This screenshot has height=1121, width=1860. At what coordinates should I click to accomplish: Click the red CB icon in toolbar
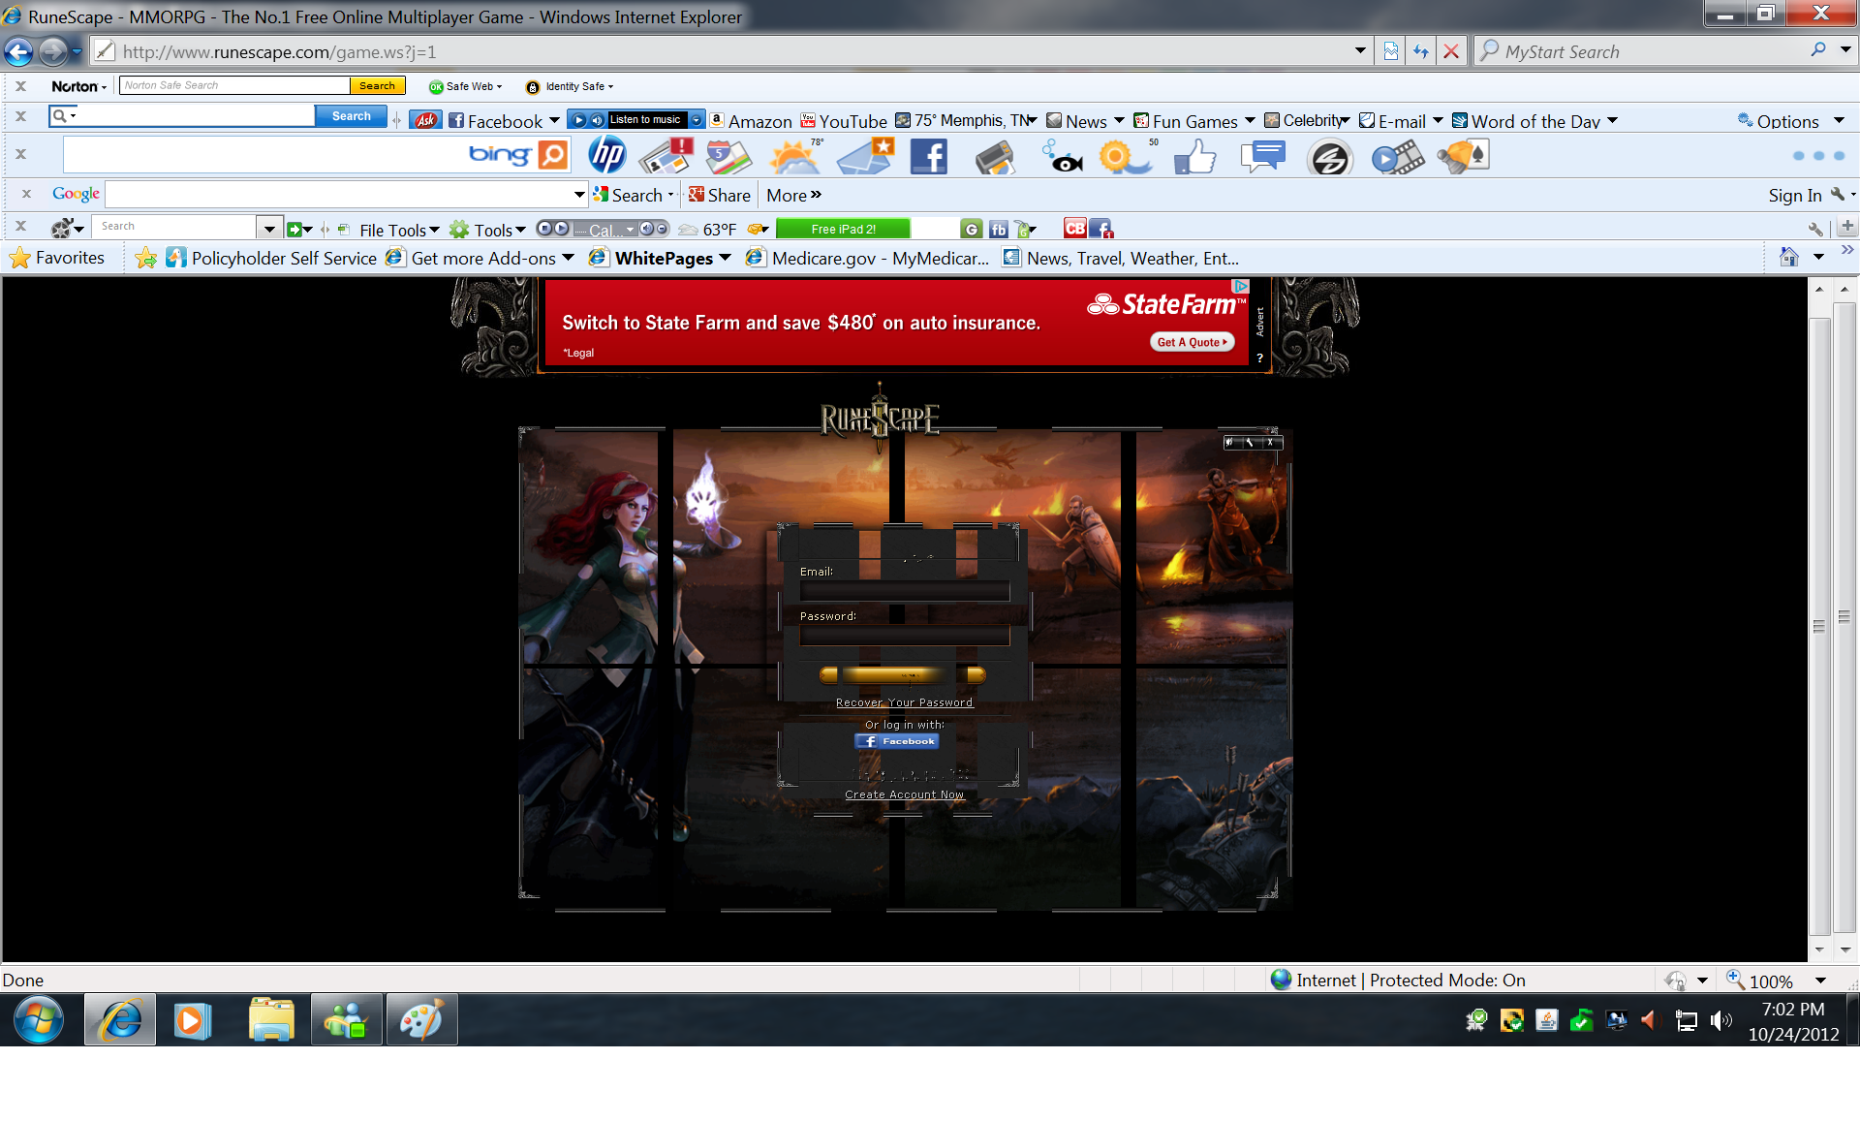tap(1074, 229)
